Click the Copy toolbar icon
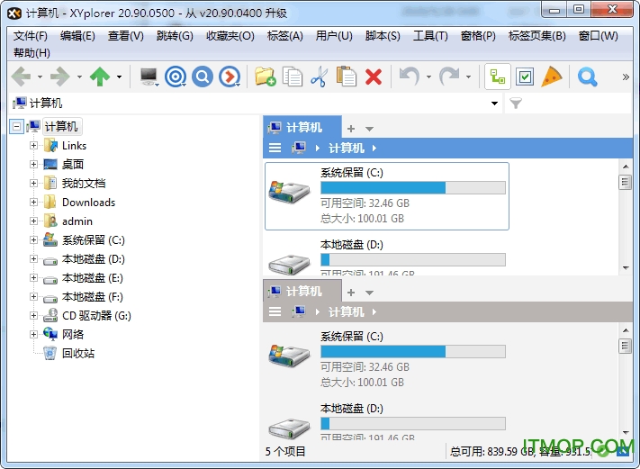The height and width of the screenshot is (469, 640). (293, 77)
